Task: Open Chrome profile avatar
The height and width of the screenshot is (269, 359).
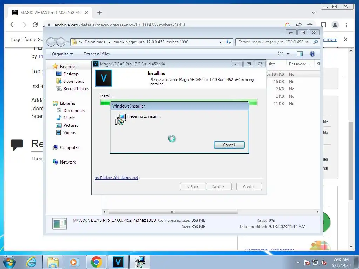Action: coord(335,25)
